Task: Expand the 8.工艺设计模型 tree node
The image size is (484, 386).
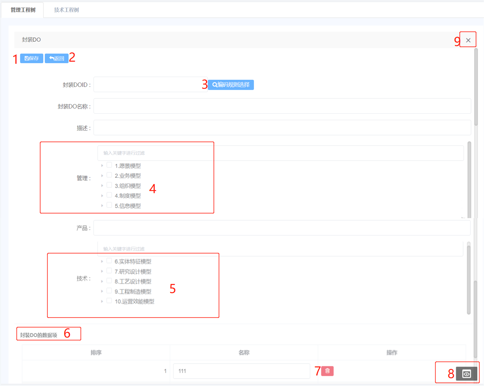Action: coord(102,281)
